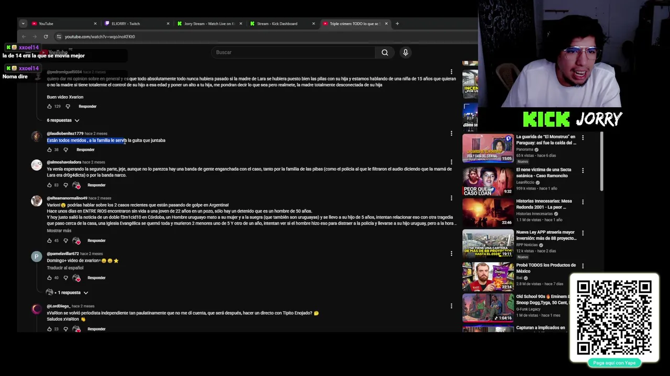The width and height of the screenshot is (670, 376).
Task: Expand comment with Mostrar más
Action: point(59,231)
